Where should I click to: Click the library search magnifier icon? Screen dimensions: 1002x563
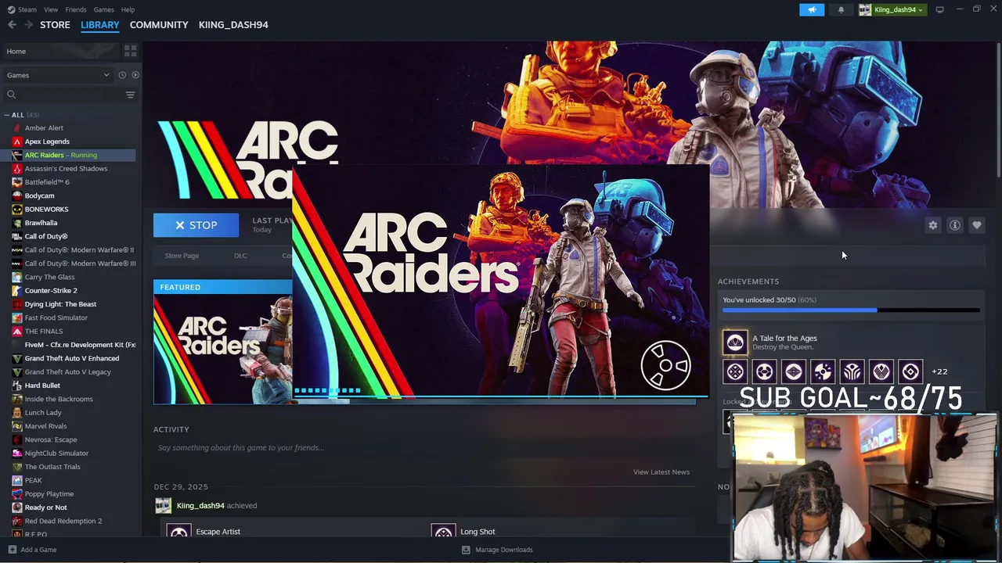click(11, 95)
